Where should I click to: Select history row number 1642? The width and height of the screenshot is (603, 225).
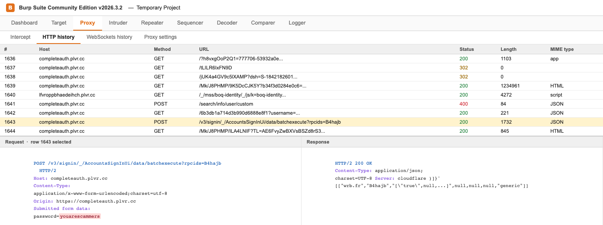[x=301, y=113]
